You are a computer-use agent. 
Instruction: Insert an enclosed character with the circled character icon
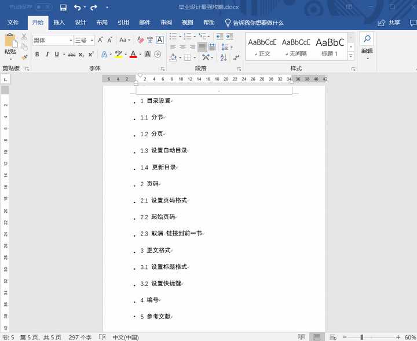click(x=158, y=55)
